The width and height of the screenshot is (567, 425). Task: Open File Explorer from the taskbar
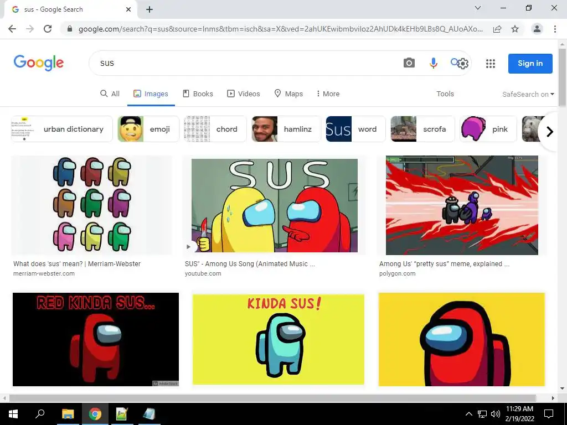point(68,414)
